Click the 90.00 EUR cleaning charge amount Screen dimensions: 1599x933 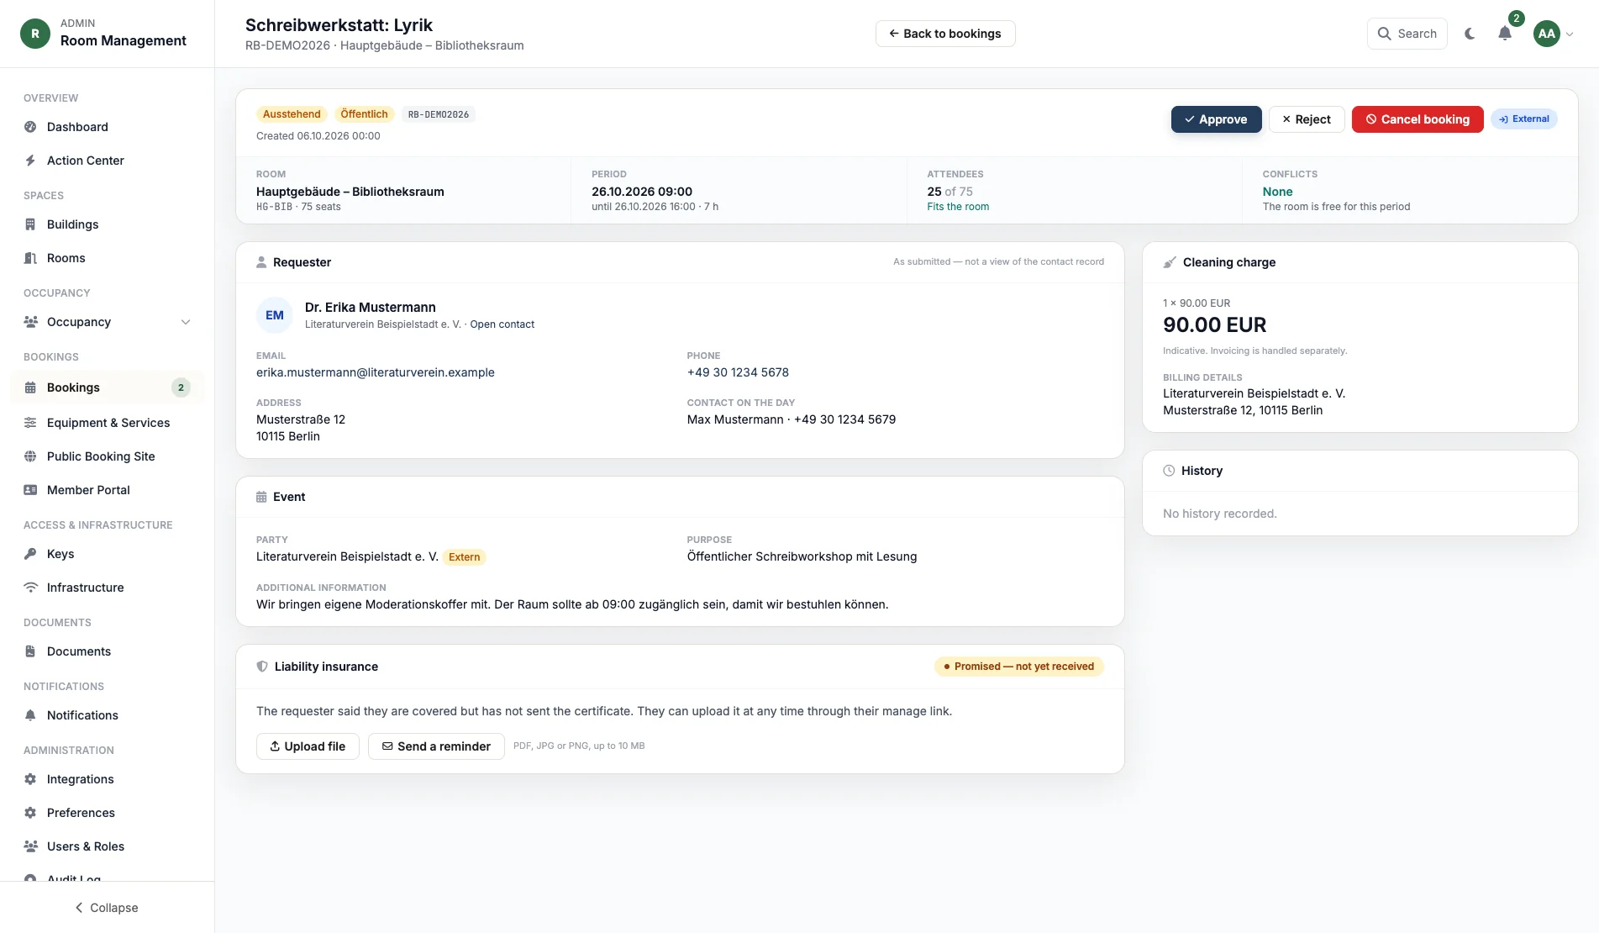1214,325
